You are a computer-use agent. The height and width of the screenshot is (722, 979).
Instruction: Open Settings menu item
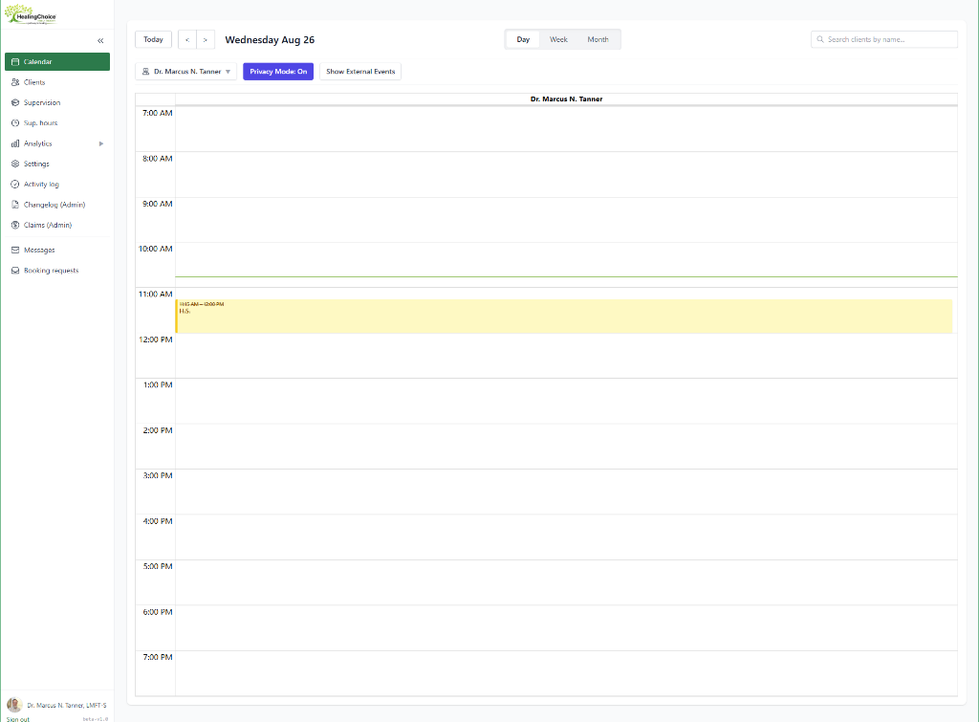pyautogui.click(x=57, y=164)
